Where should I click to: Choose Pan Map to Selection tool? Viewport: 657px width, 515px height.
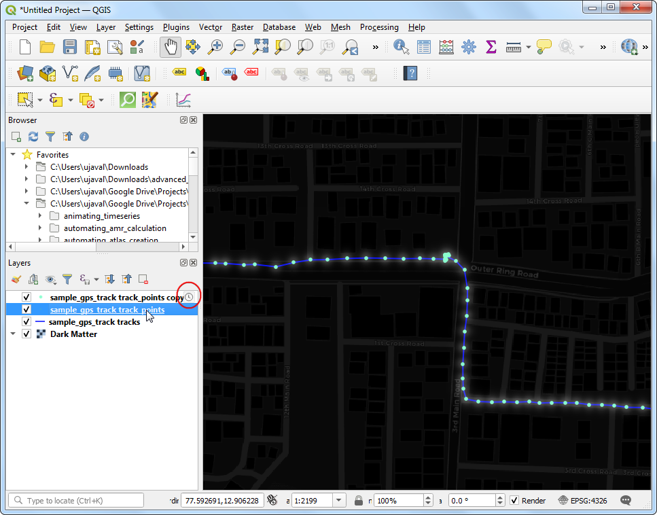point(193,47)
